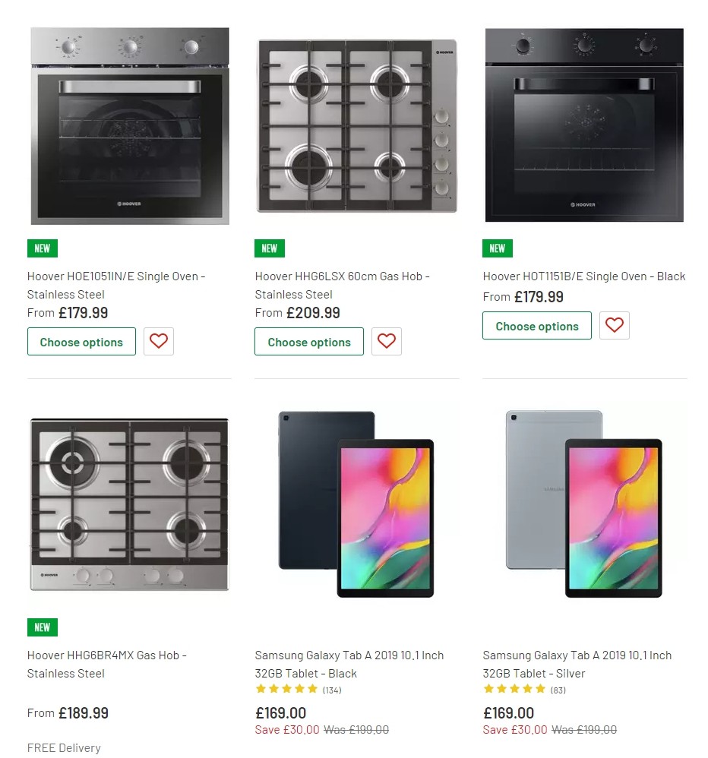Open the black Samsung Galaxy Tab A product page
Image resolution: width=708 pixels, height=758 pixels.
pos(349,664)
